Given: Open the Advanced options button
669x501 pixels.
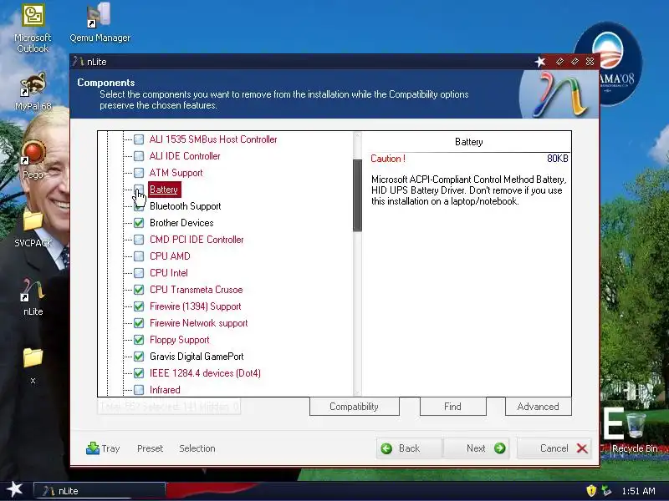Looking at the screenshot, I should (538, 407).
